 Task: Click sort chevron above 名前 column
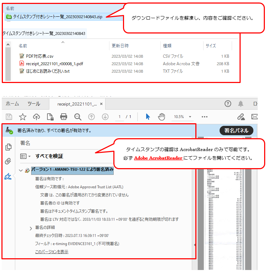point(63,42)
